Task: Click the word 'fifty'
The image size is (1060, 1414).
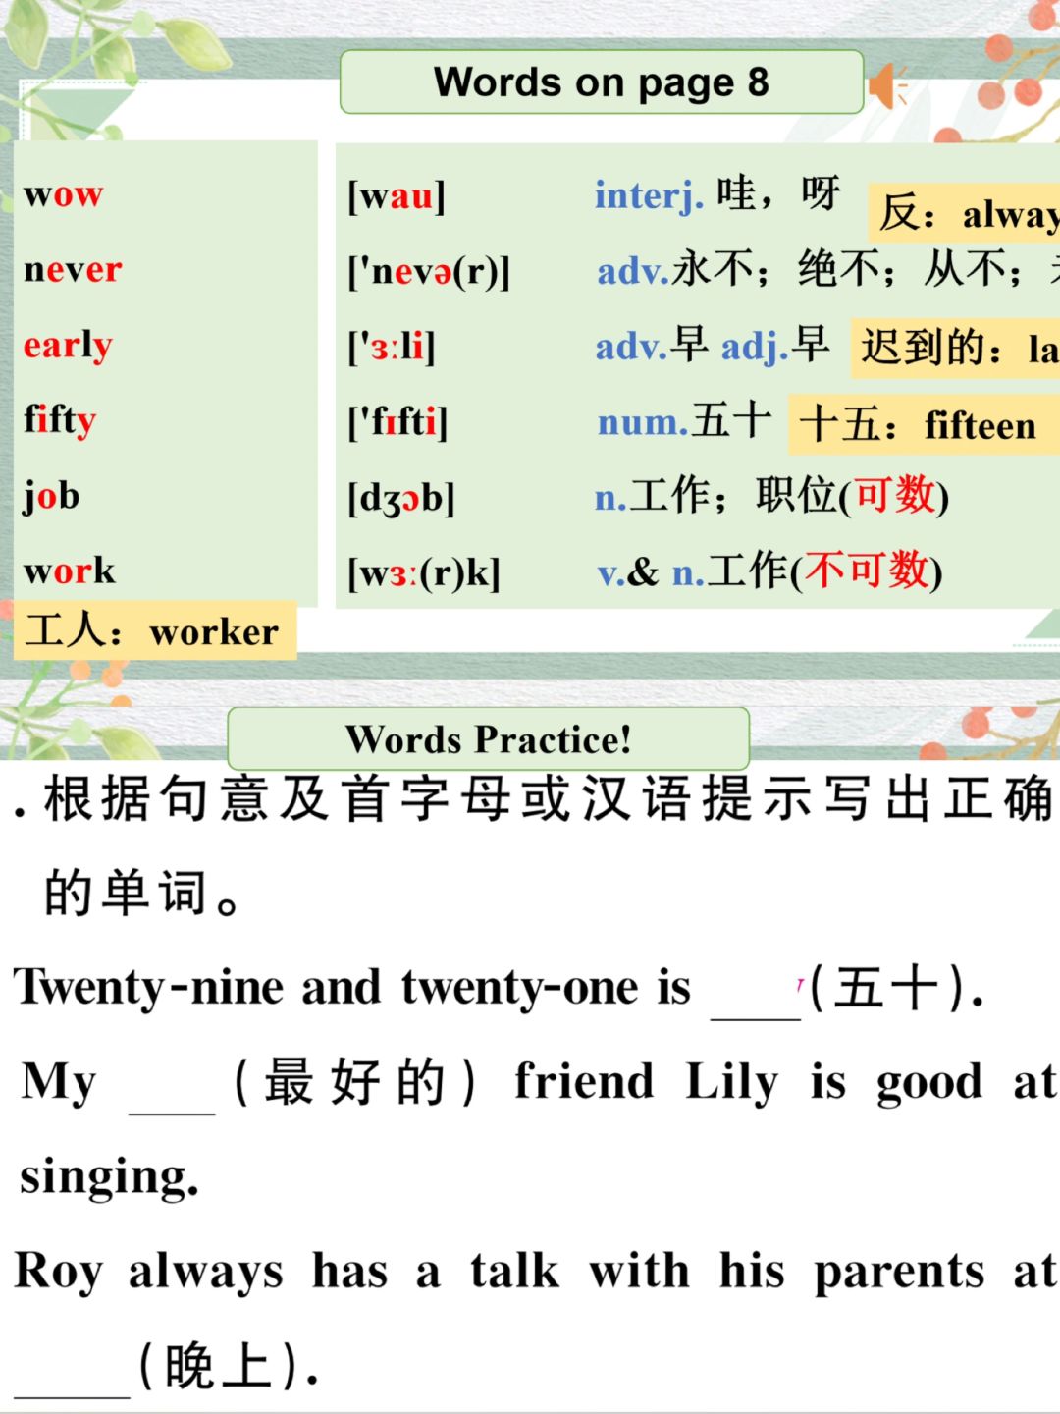Action: pos(60,420)
